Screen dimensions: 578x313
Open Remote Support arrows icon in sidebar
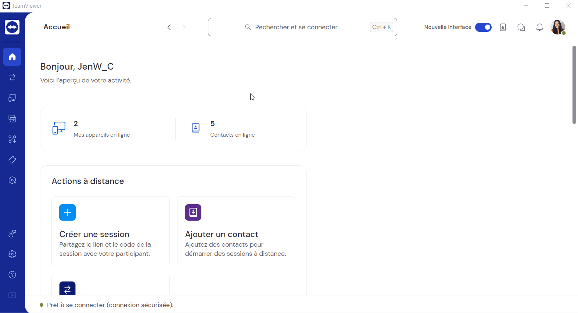pos(12,77)
